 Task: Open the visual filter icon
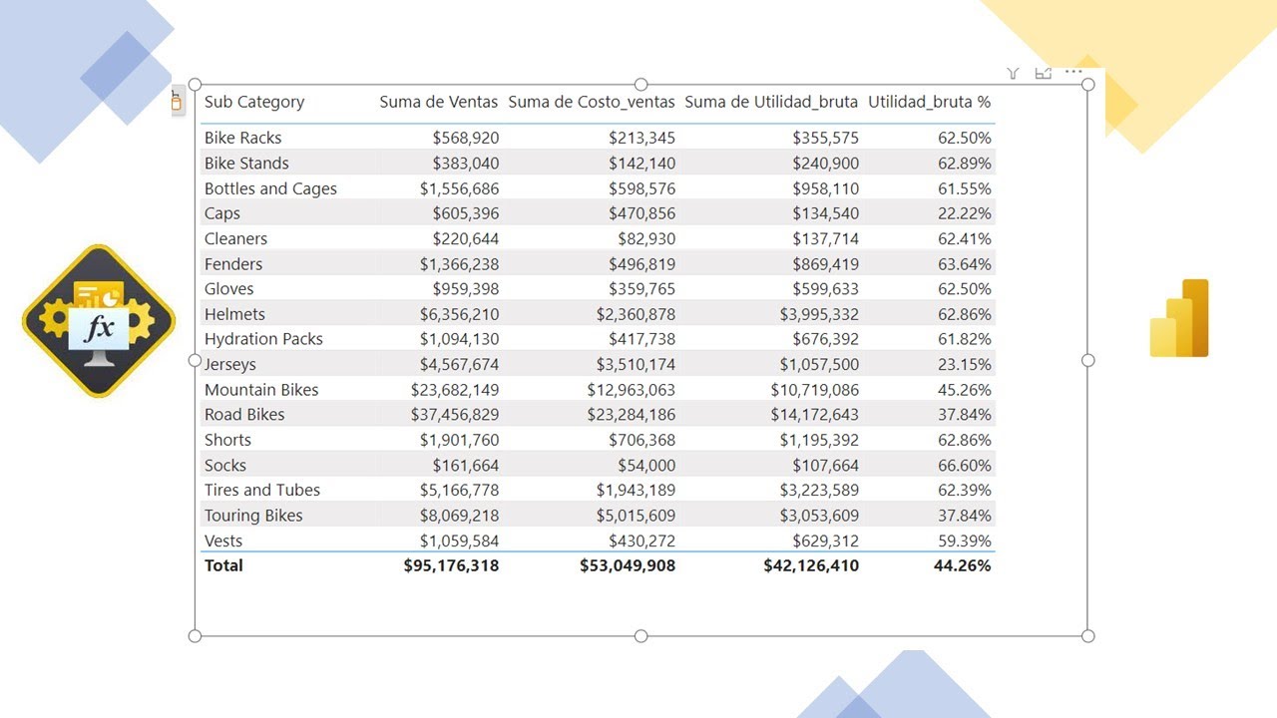click(x=1013, y=73)
